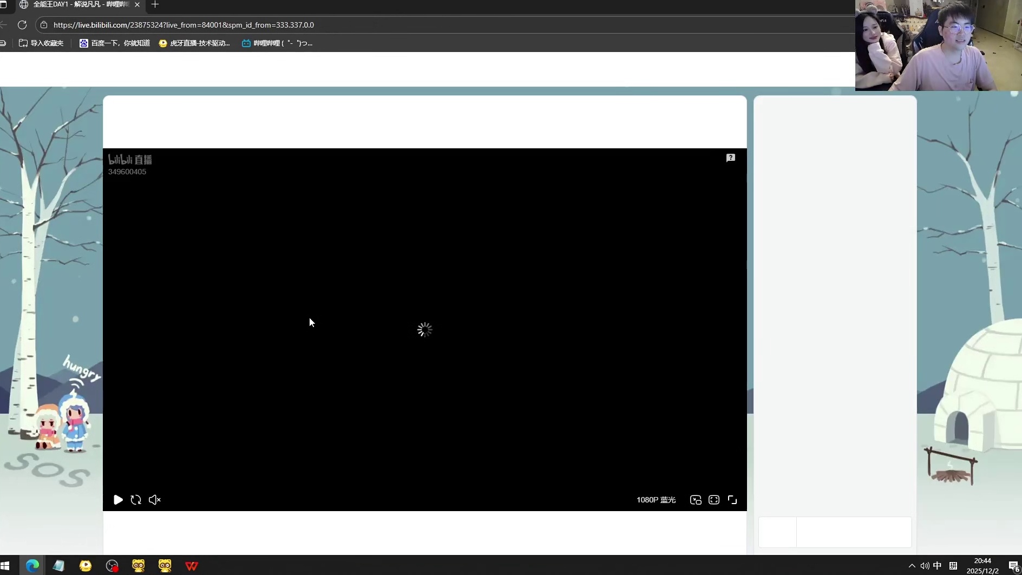The width and height of the screenshot is (1022, 575).
Task: View site info via the lock icon
Action: 44,25
